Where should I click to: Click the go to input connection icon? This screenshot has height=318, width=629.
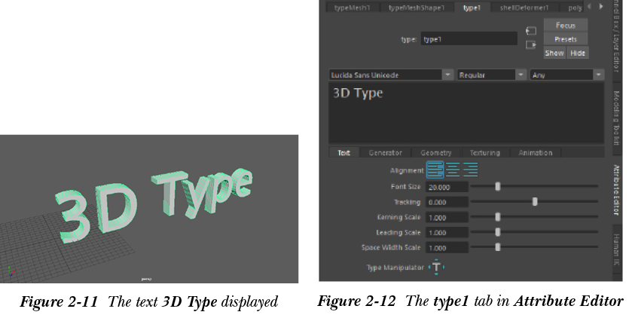[x=530, y=31]
